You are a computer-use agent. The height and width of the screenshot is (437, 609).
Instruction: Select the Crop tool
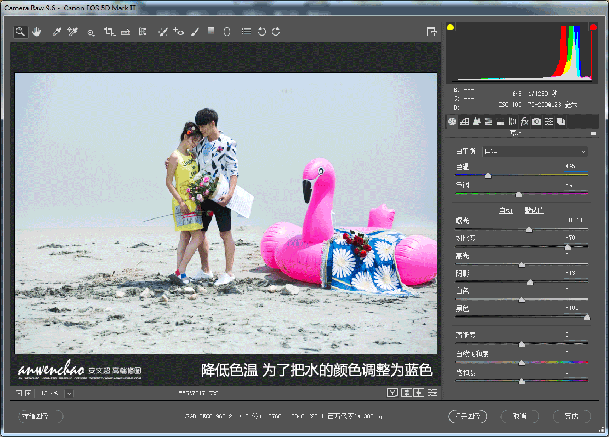110,32
